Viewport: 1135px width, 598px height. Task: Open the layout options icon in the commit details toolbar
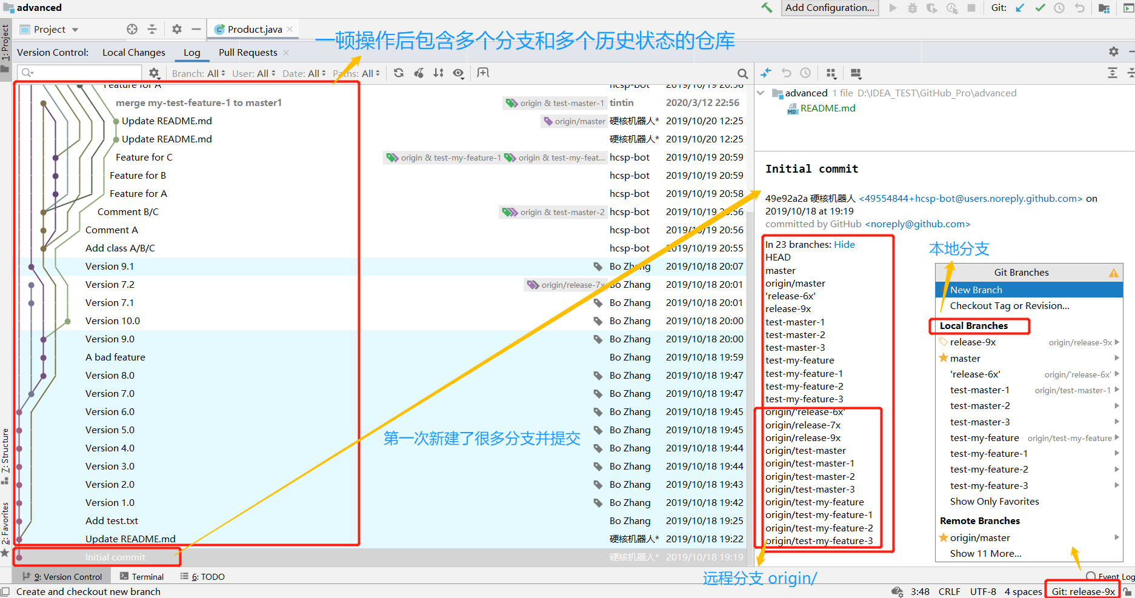856,73
